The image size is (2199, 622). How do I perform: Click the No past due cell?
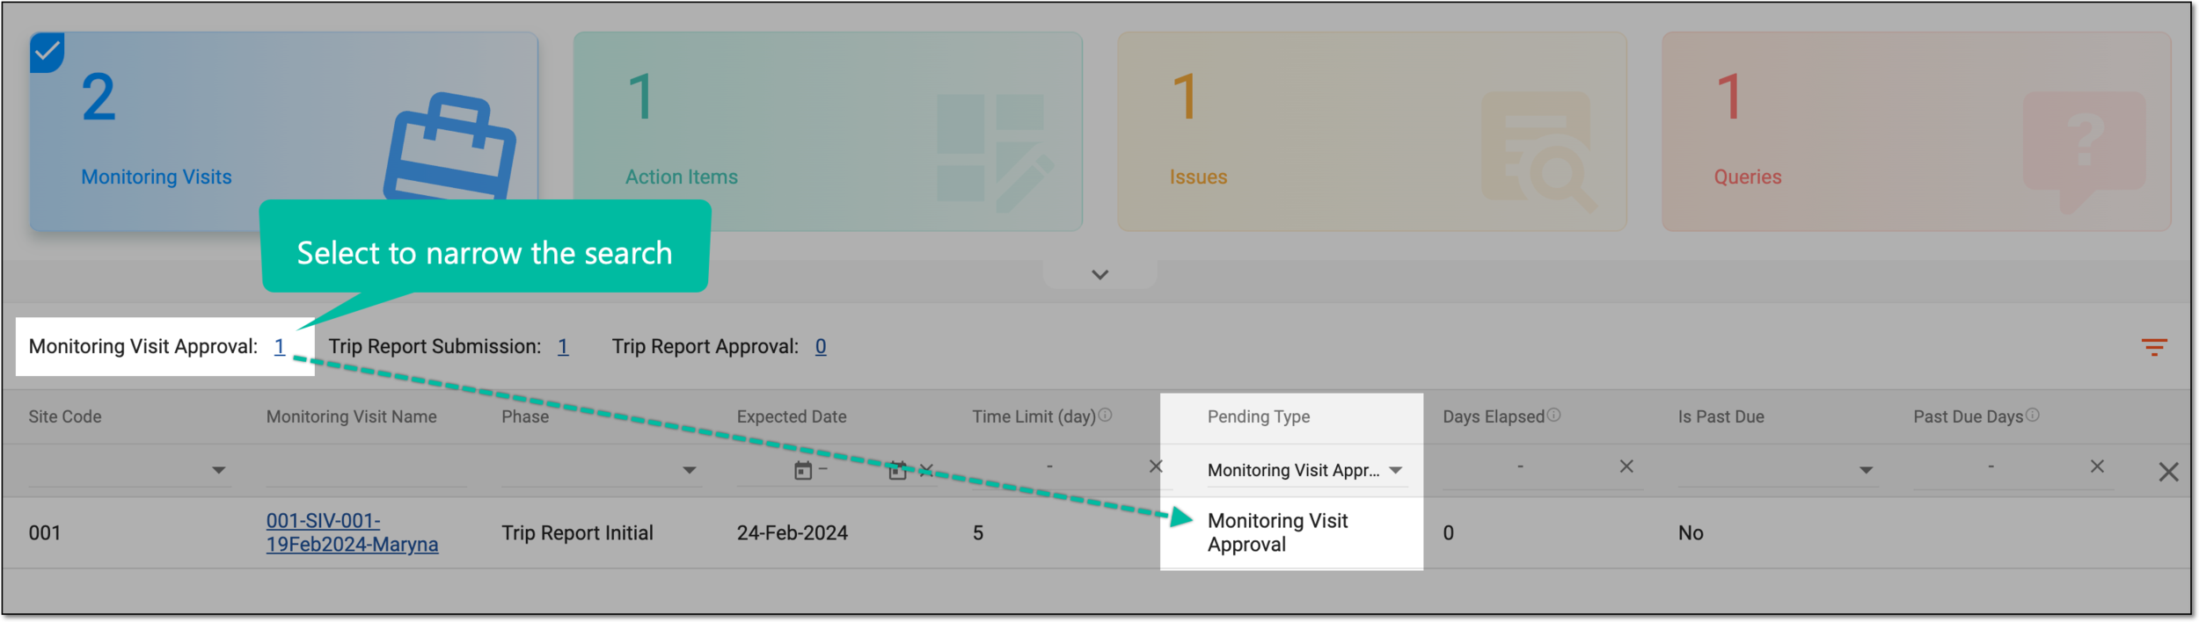(x=1690, y=533)
